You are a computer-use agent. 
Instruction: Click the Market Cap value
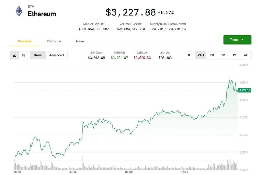tap(94, 29)
